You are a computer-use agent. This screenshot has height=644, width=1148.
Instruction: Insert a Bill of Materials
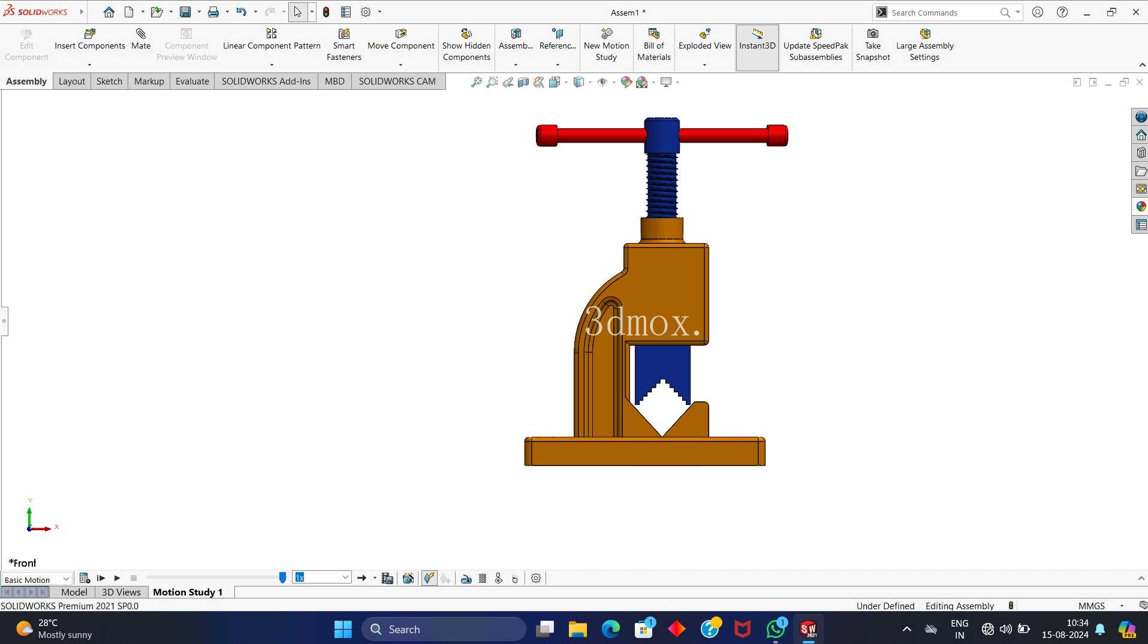click(654, 45)
